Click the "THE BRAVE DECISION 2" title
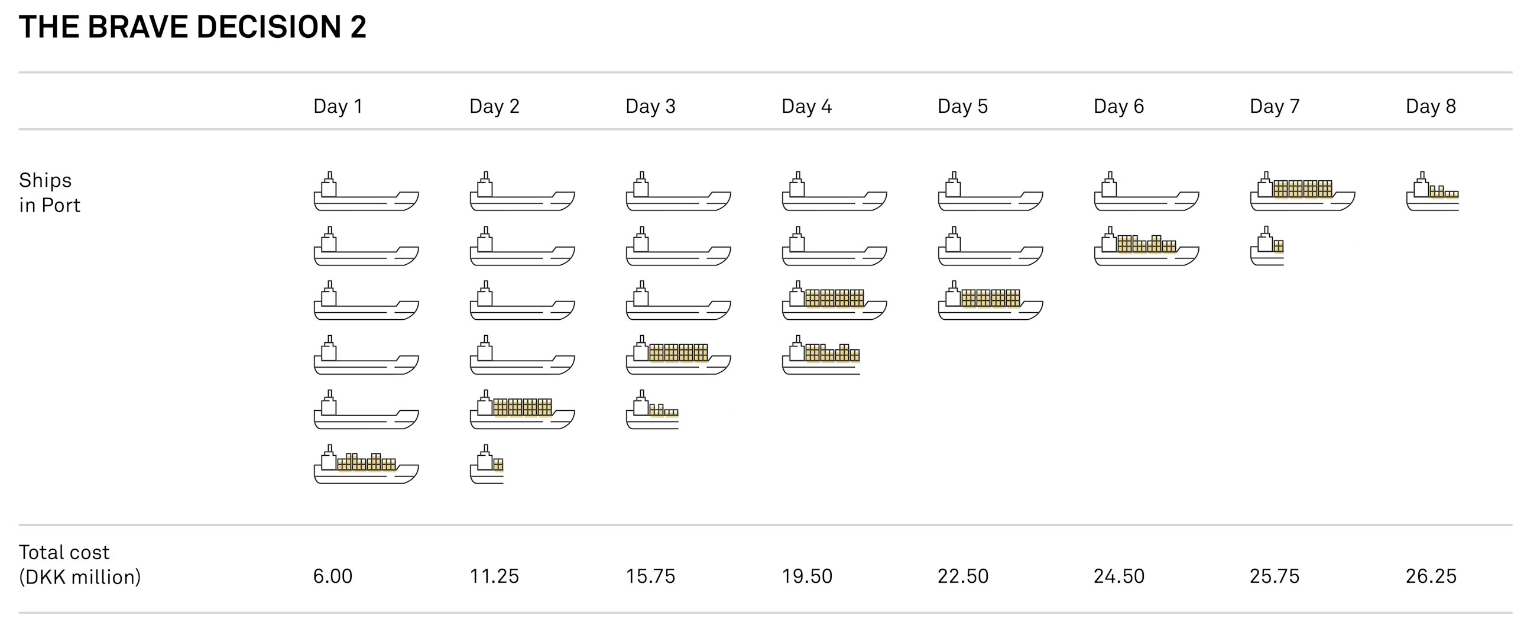 pos(192,27)
